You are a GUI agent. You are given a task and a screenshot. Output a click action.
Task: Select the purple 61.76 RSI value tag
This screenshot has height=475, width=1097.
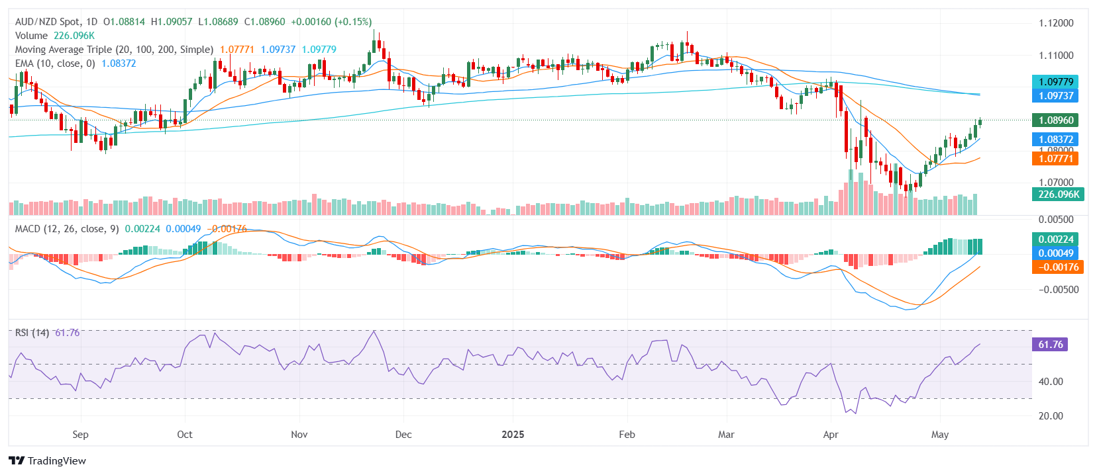click(x=1050, y=345)
